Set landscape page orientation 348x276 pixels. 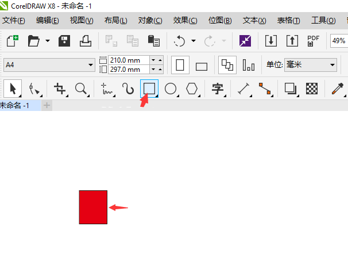202,66
